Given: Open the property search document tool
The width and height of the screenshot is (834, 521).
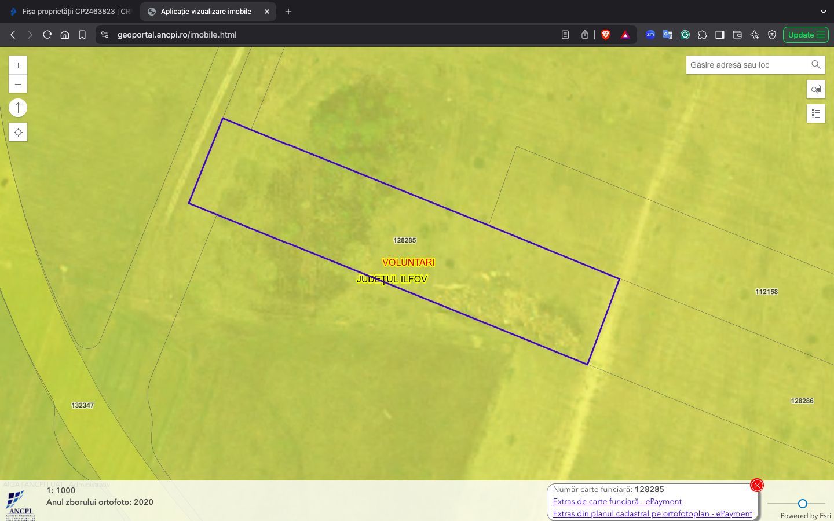Looking at the screenshot, I should tap(815, 89).
